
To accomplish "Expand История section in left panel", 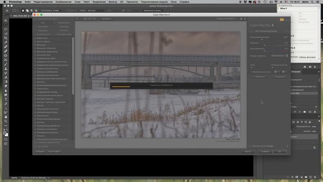I will click(x=43, y=147).
